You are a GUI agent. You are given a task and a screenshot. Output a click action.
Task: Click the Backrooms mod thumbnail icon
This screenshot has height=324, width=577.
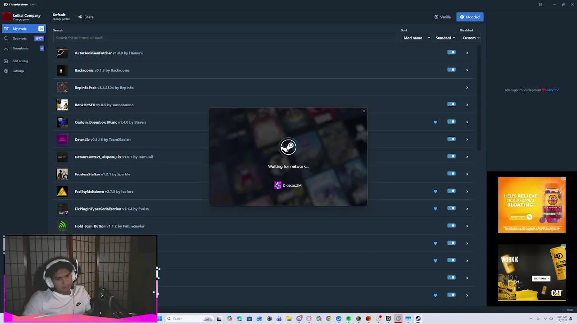pos(62,70)
